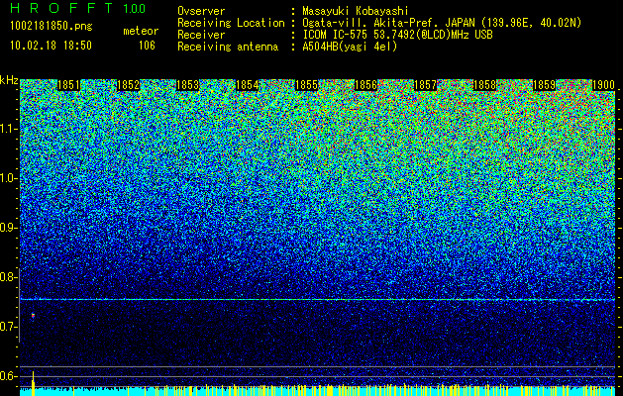The image size is (623, 396).
Task: Click the Receiving antenna label
Action: pyautogui.click(x=228, y=47)
